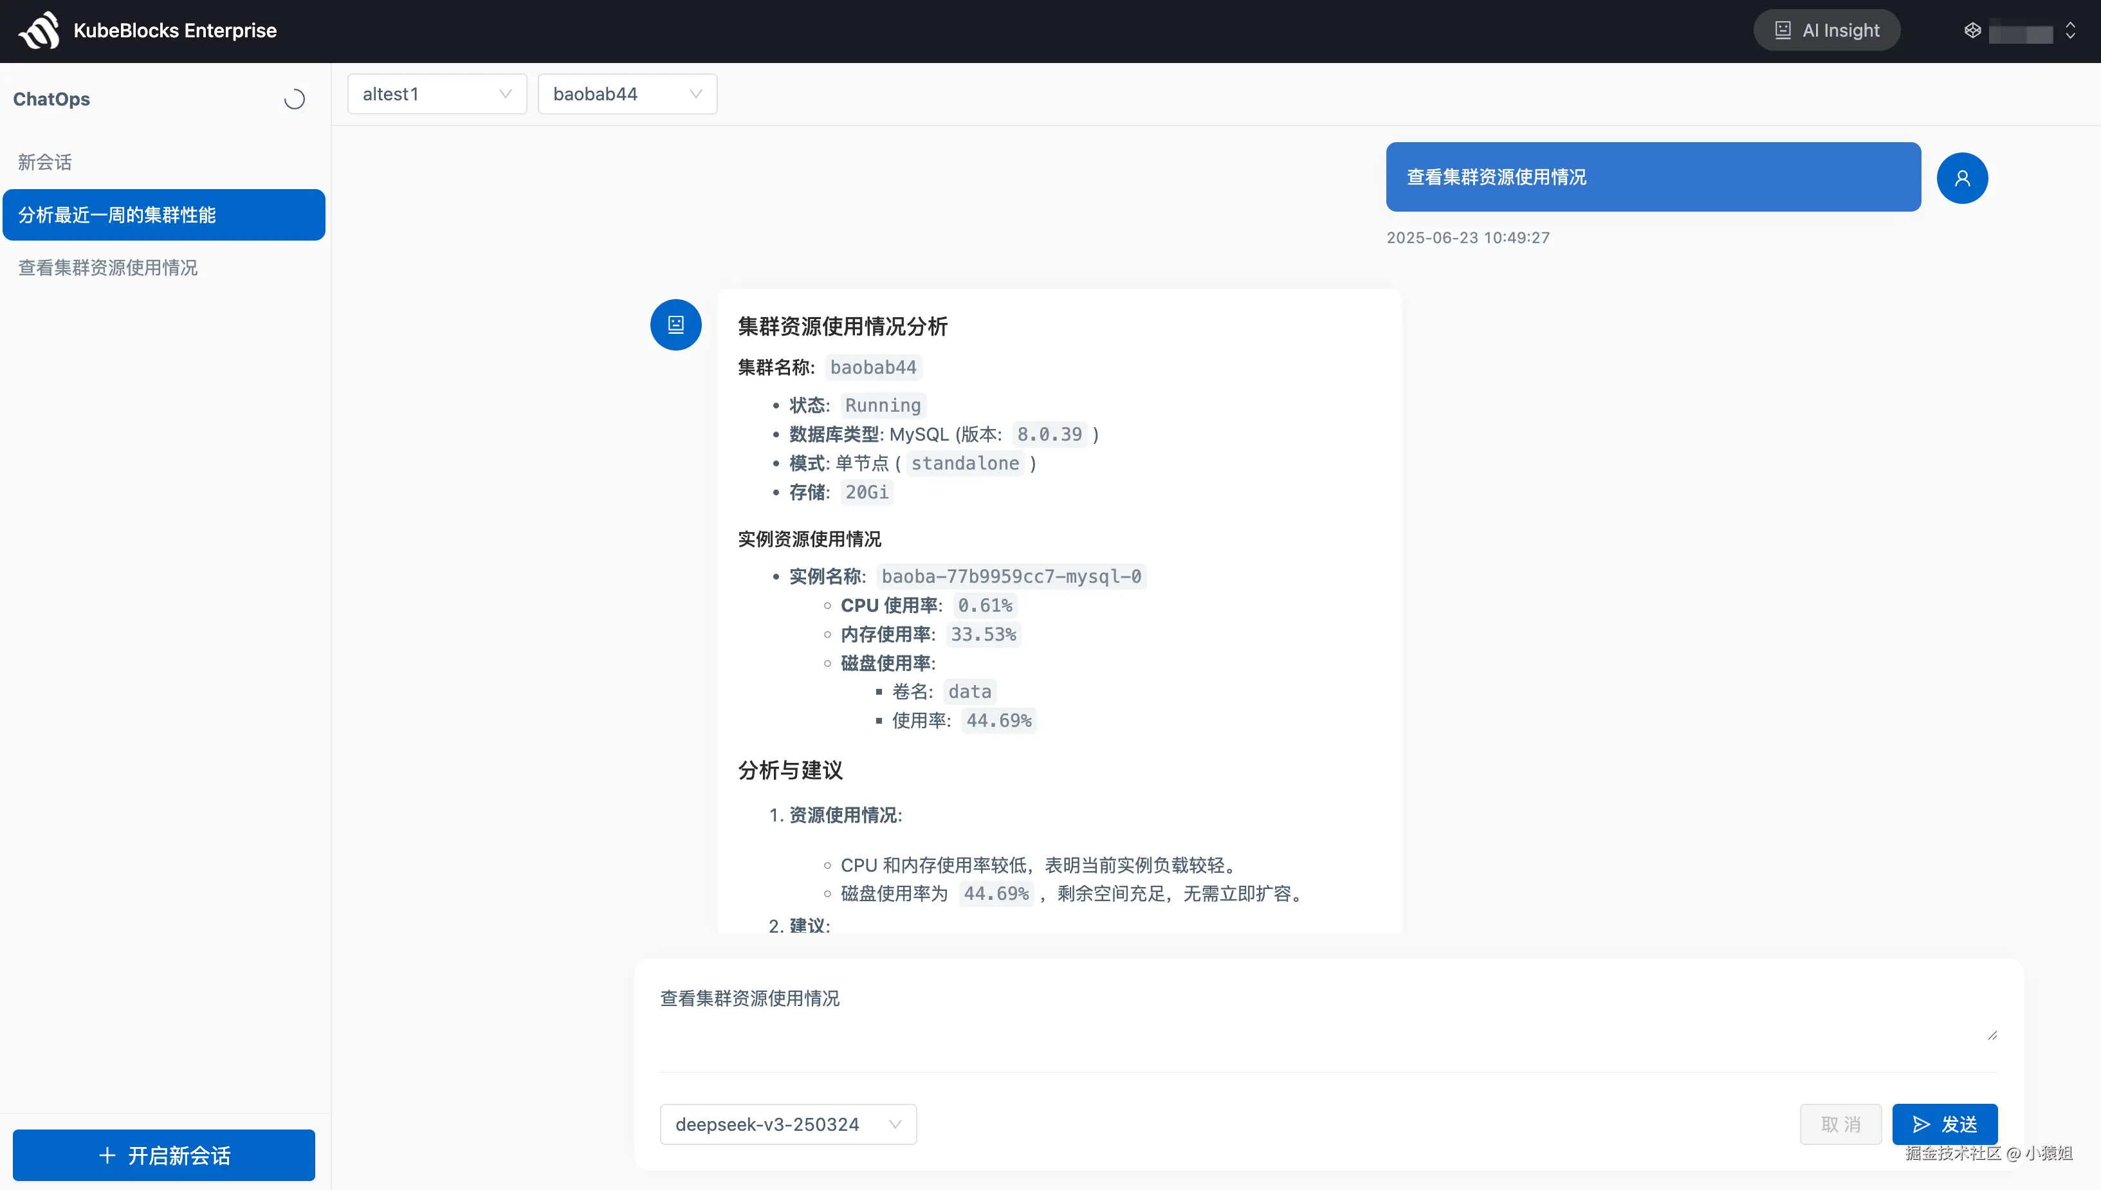Viewport: 2101px width, 1190px height.
Task: Click the KubeBlocks logo icon
Action: pyautogui.click(x=39, y=31)
